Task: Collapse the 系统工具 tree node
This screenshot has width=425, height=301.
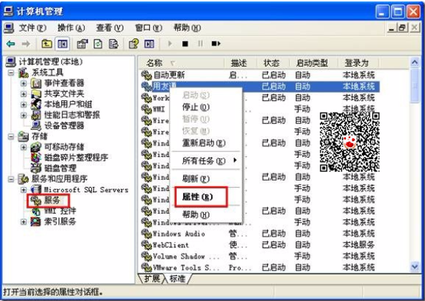Action: tap(11, 72)
